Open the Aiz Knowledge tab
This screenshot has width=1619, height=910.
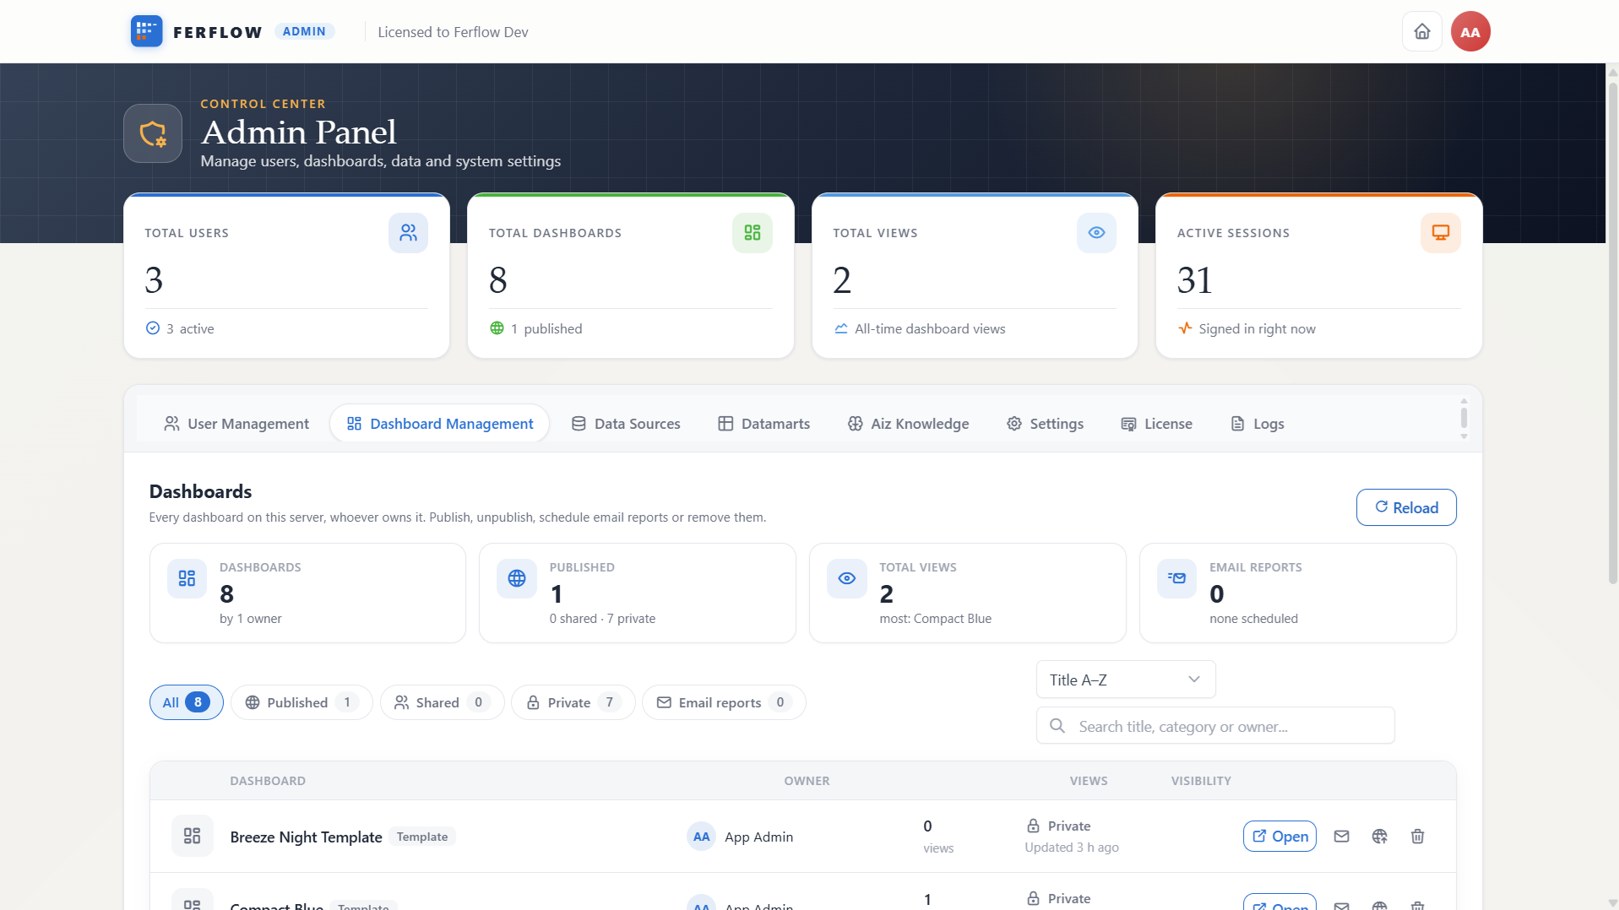click(x=908, y=424)
